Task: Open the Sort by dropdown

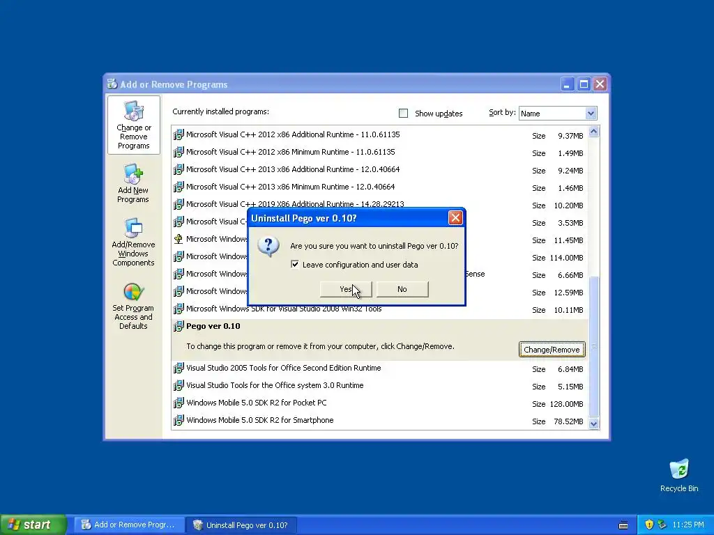Action: click(x=591, y=114)
